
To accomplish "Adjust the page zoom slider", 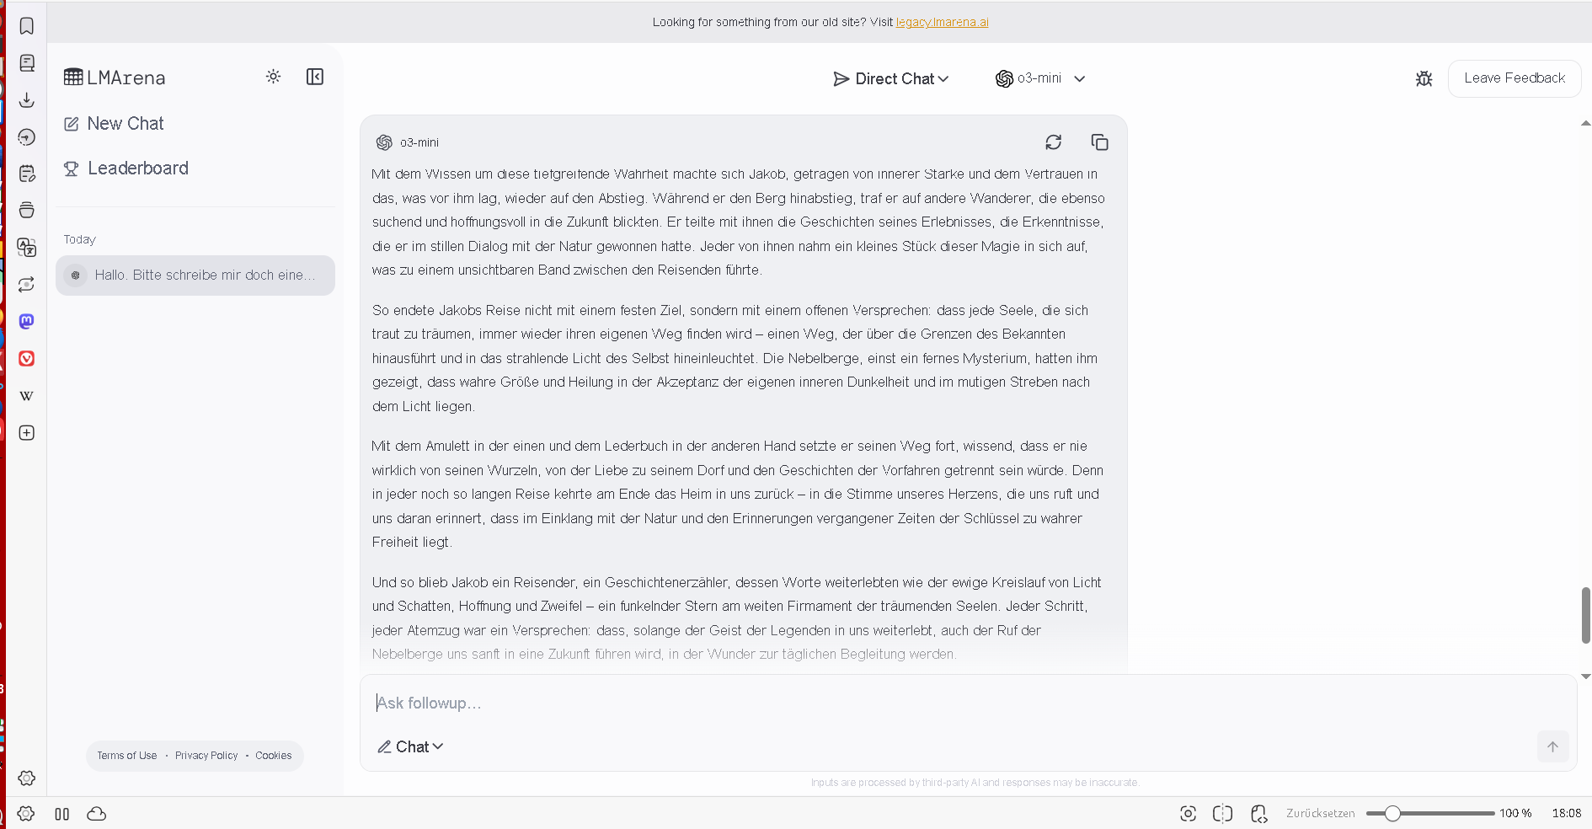I will click(x=1392, y=813).
